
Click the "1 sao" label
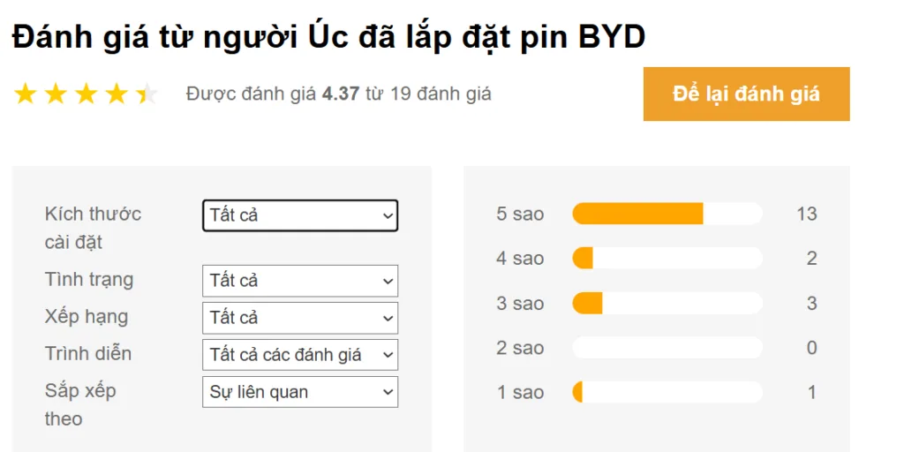[x=520, y=392]
